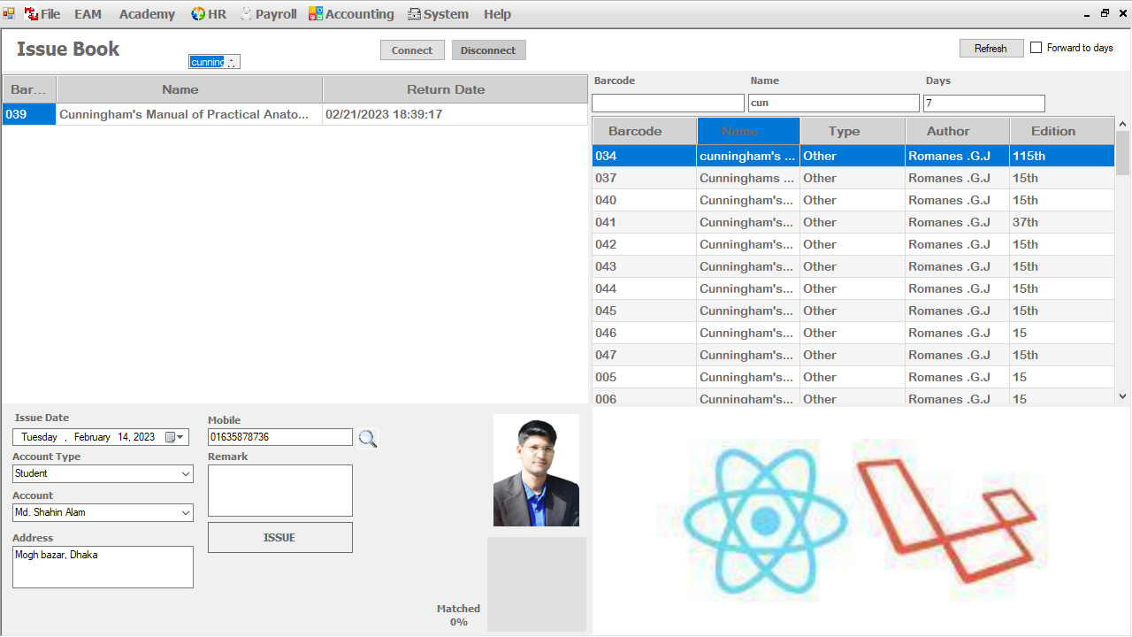Open the Payroll menu
Image resolution: width=1132 pixels, height=637 pixels.
click(268, 14)
